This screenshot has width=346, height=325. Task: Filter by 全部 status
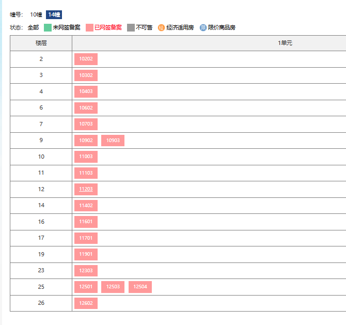point(33,27)
